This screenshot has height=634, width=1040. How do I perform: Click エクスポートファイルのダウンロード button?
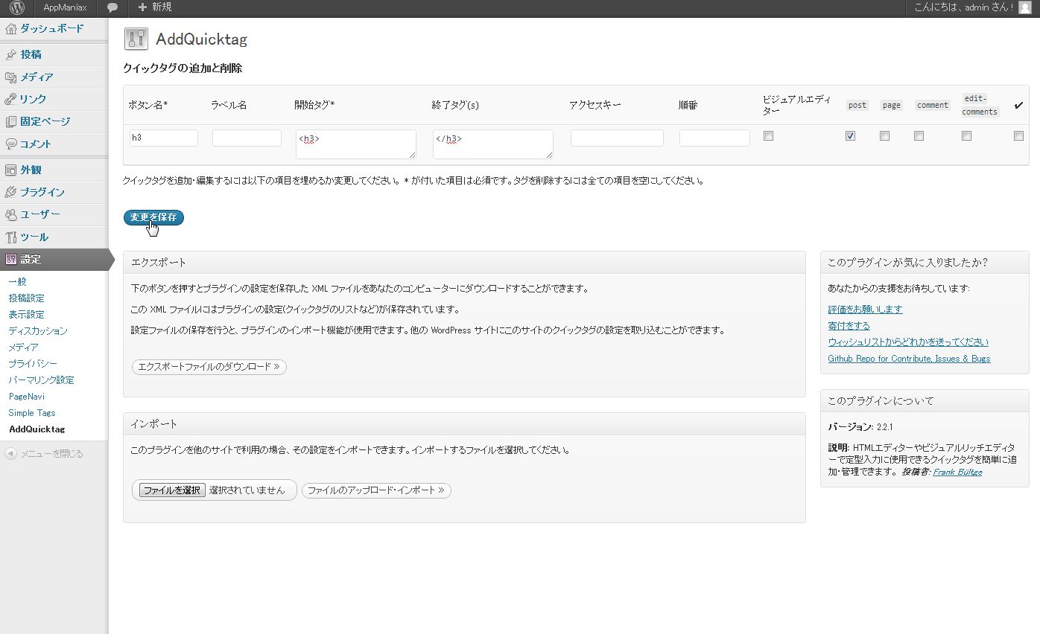tap(209, 367)
